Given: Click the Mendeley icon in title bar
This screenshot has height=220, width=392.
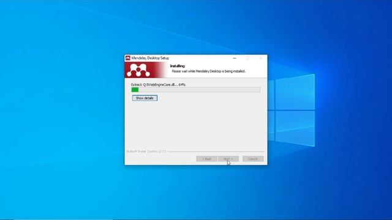Looking at the screenshot, I should [x=128, y=58].
